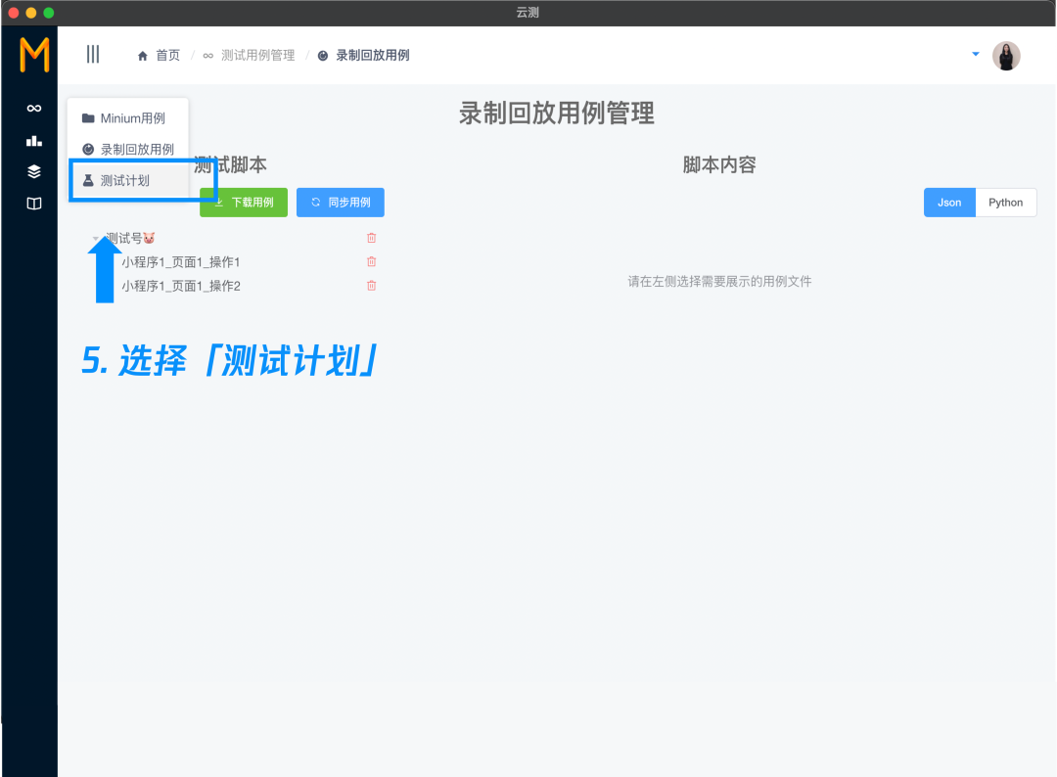Click the user avatar photo

click(1006, 56)
